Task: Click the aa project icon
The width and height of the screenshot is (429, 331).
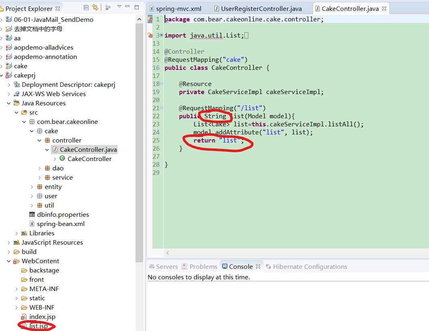Action: pos(9,38)
